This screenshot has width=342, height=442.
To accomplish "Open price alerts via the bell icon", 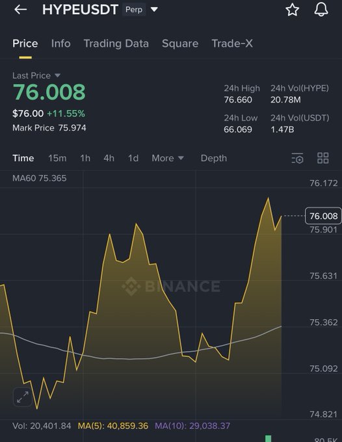I will click(321, 10).
